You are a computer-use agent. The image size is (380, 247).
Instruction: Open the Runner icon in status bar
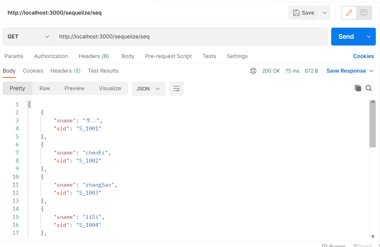[325, 246]
